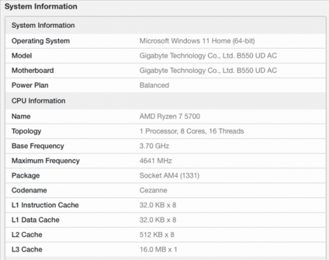The width and height of the screenshot is (329, 260).
Task: Click the 'Maximum Frequency' label
Action: click(46, 161)
